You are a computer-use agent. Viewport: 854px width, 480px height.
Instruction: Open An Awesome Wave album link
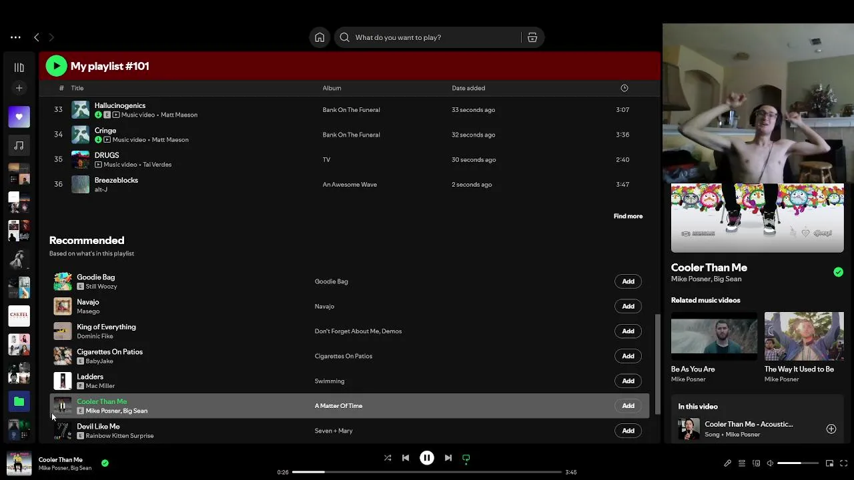coord(350,185)
